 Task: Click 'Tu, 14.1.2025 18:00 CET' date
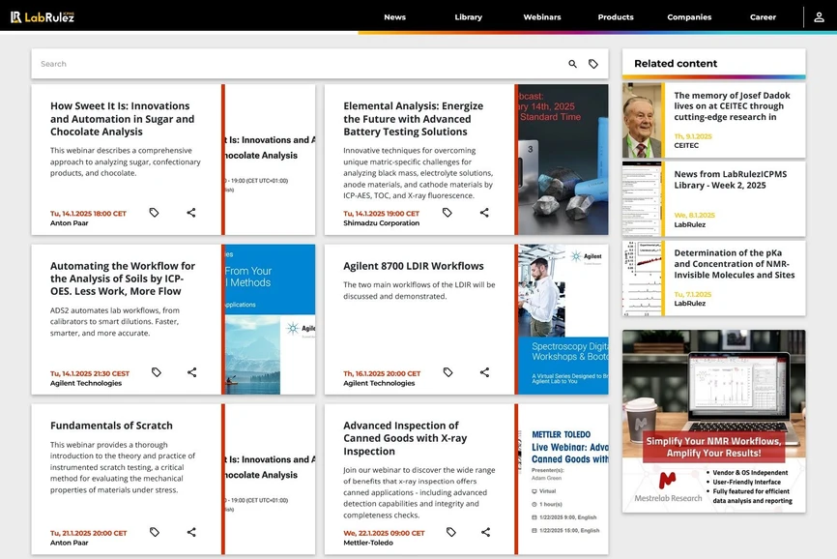point(88,214)
